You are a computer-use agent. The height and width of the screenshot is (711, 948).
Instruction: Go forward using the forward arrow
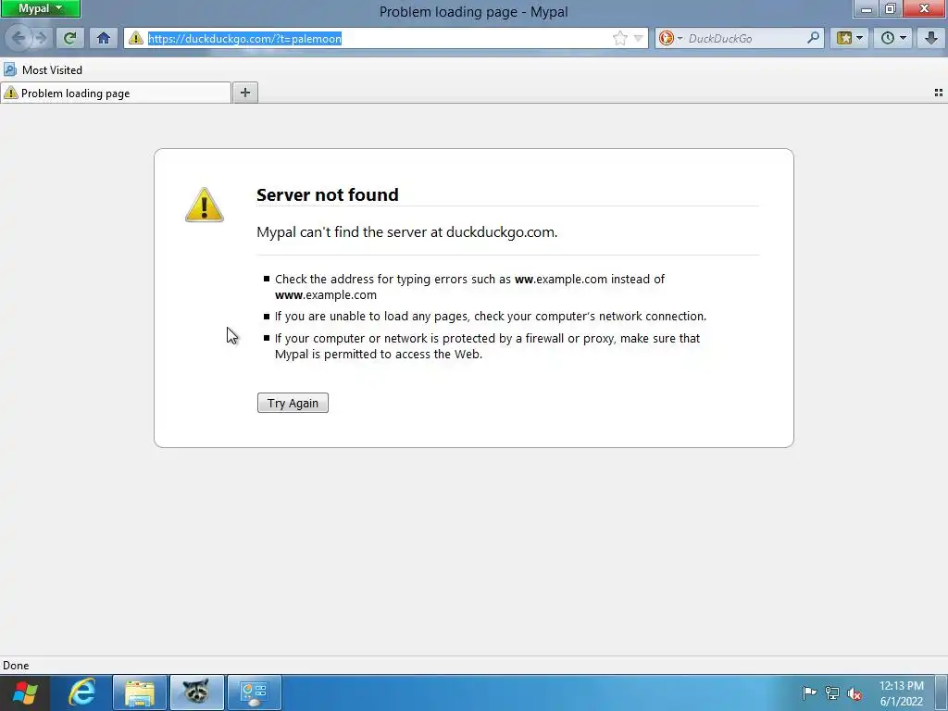[41, 38]
